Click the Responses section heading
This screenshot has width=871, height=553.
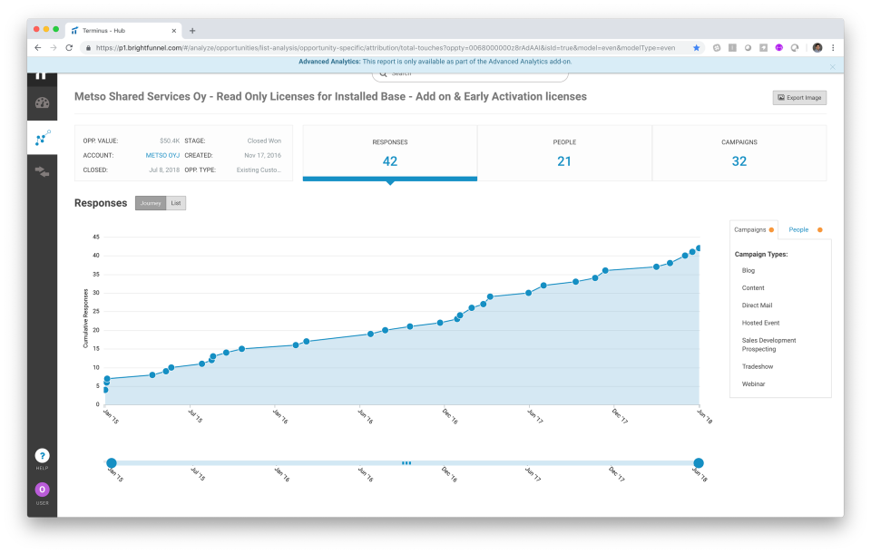pyautogui.click(x=101, y=203)
